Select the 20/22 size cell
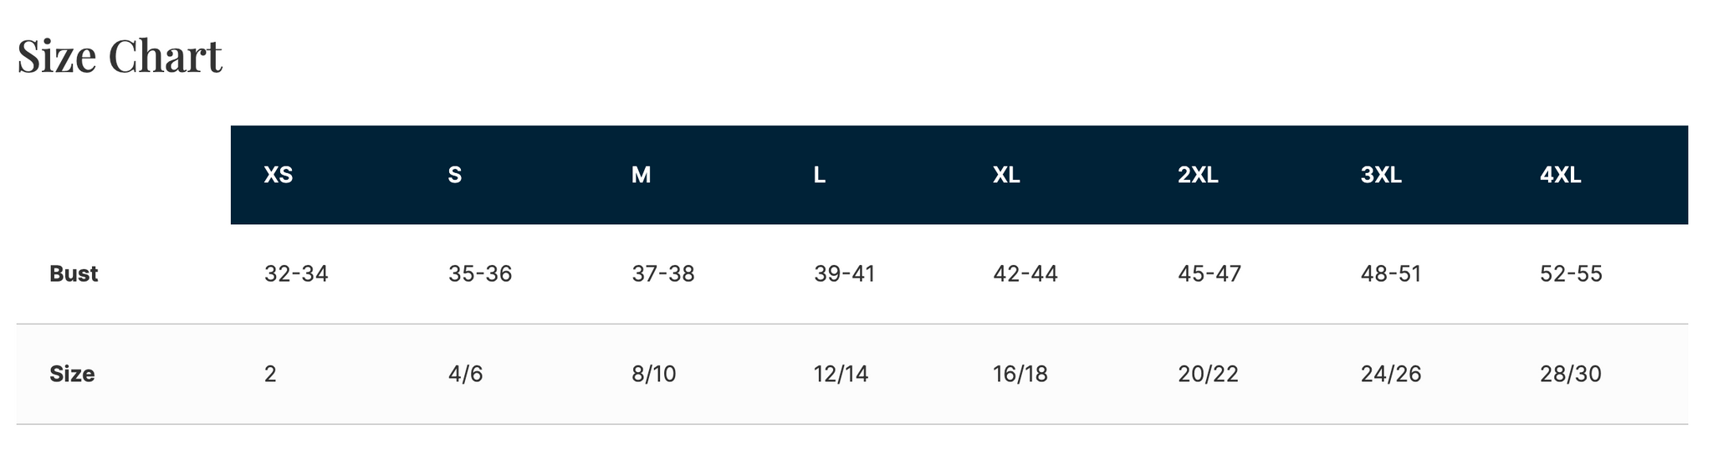The height and width of the screenshot is (464, 1713). click(x=1208, y=374)
